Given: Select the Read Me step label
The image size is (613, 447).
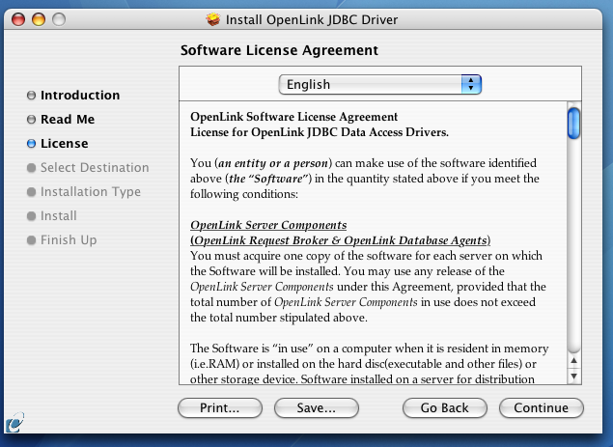Looking at the screenshot, I should point(68,120).
